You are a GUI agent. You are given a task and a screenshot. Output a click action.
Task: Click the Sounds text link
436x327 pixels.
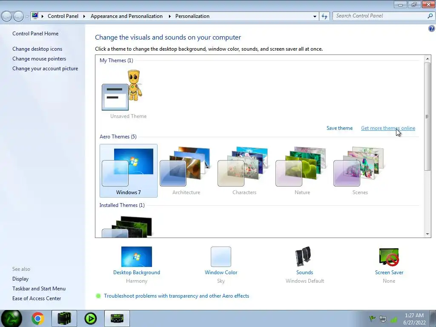pyautogui.click(x=304, y=272)
